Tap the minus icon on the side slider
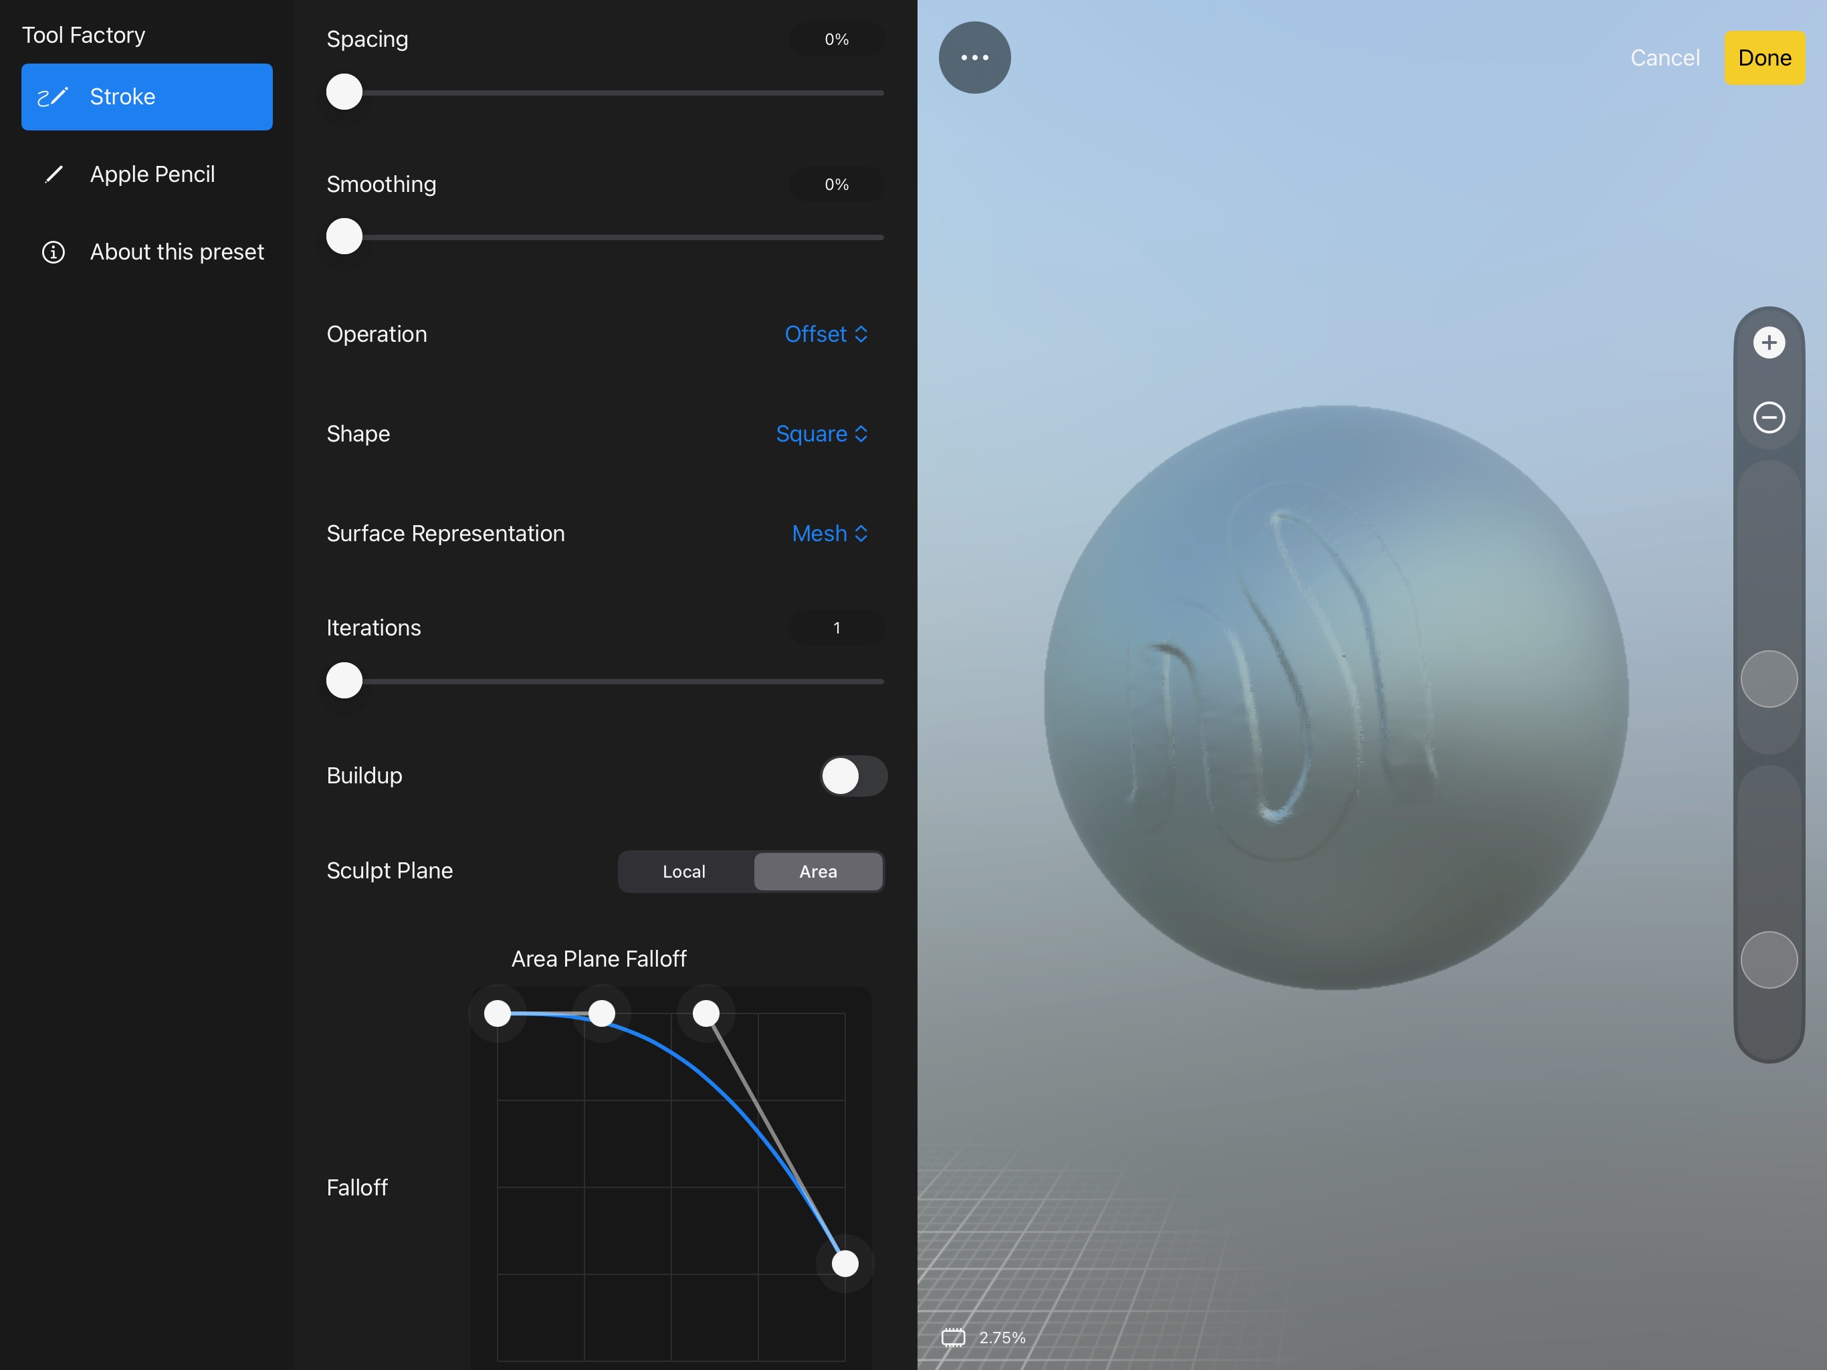This screenshot has height=1370, width=1827. tap(1768, 417)
